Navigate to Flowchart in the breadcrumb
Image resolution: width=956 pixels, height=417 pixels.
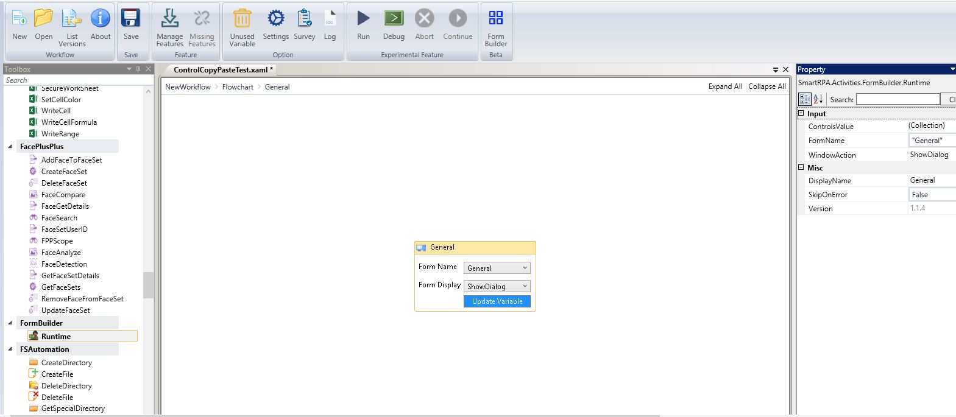click(238, 87)
